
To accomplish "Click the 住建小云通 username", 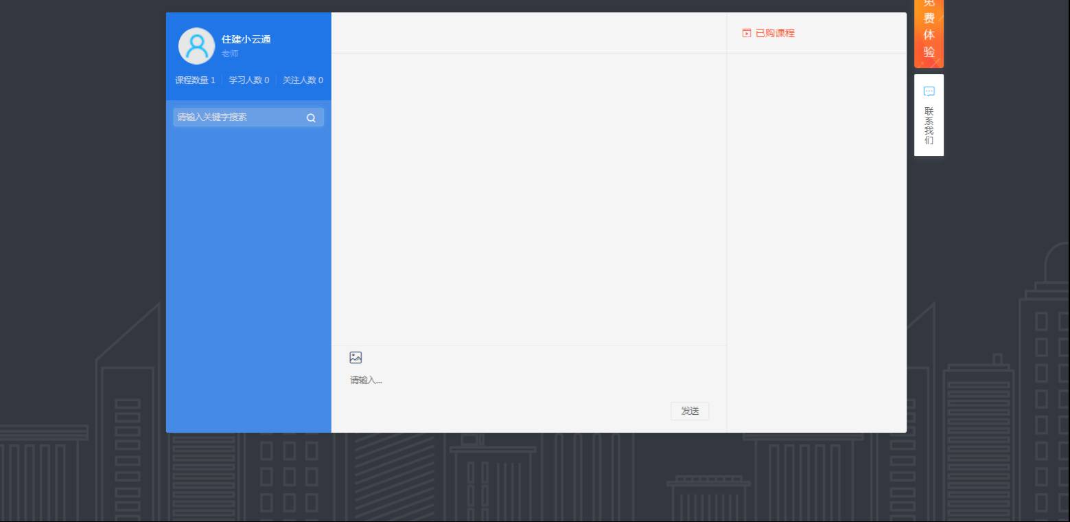I will [x=246, y=39].
